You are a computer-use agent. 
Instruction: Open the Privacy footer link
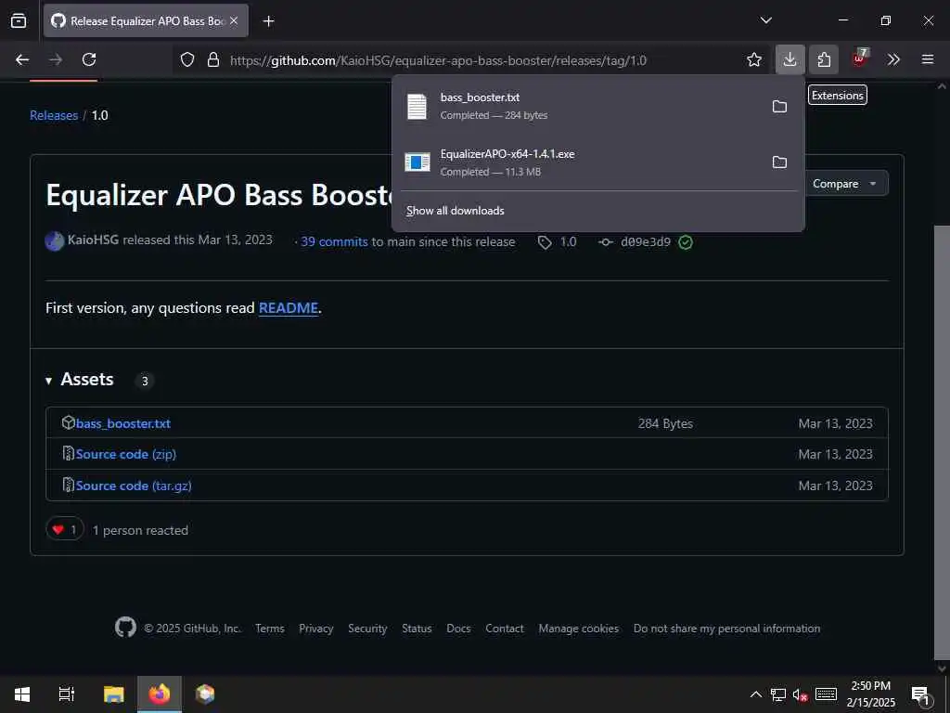coord(315,629)
